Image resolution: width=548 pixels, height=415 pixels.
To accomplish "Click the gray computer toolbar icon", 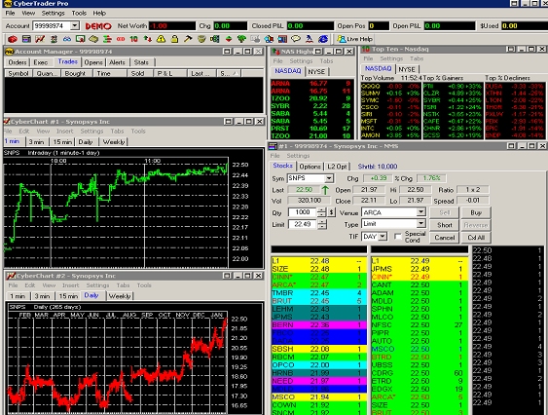I will click(x=255, y=39).
